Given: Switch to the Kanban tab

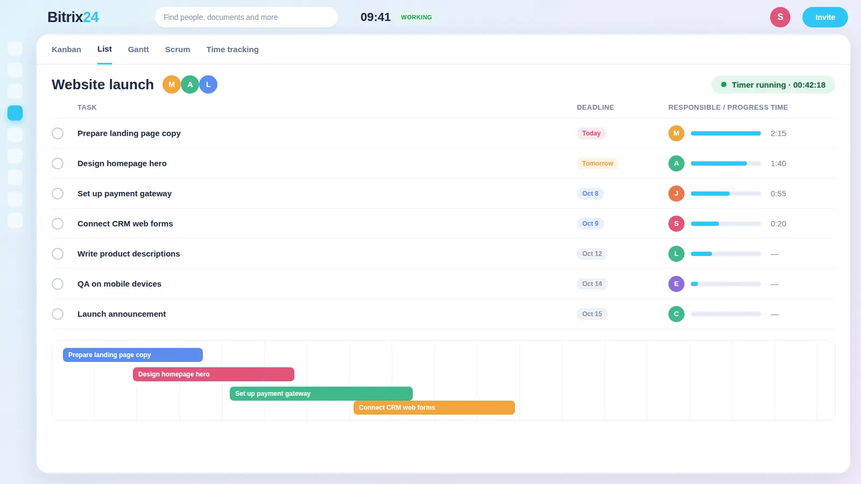Looking at the screenshot, I should point(66,49).
